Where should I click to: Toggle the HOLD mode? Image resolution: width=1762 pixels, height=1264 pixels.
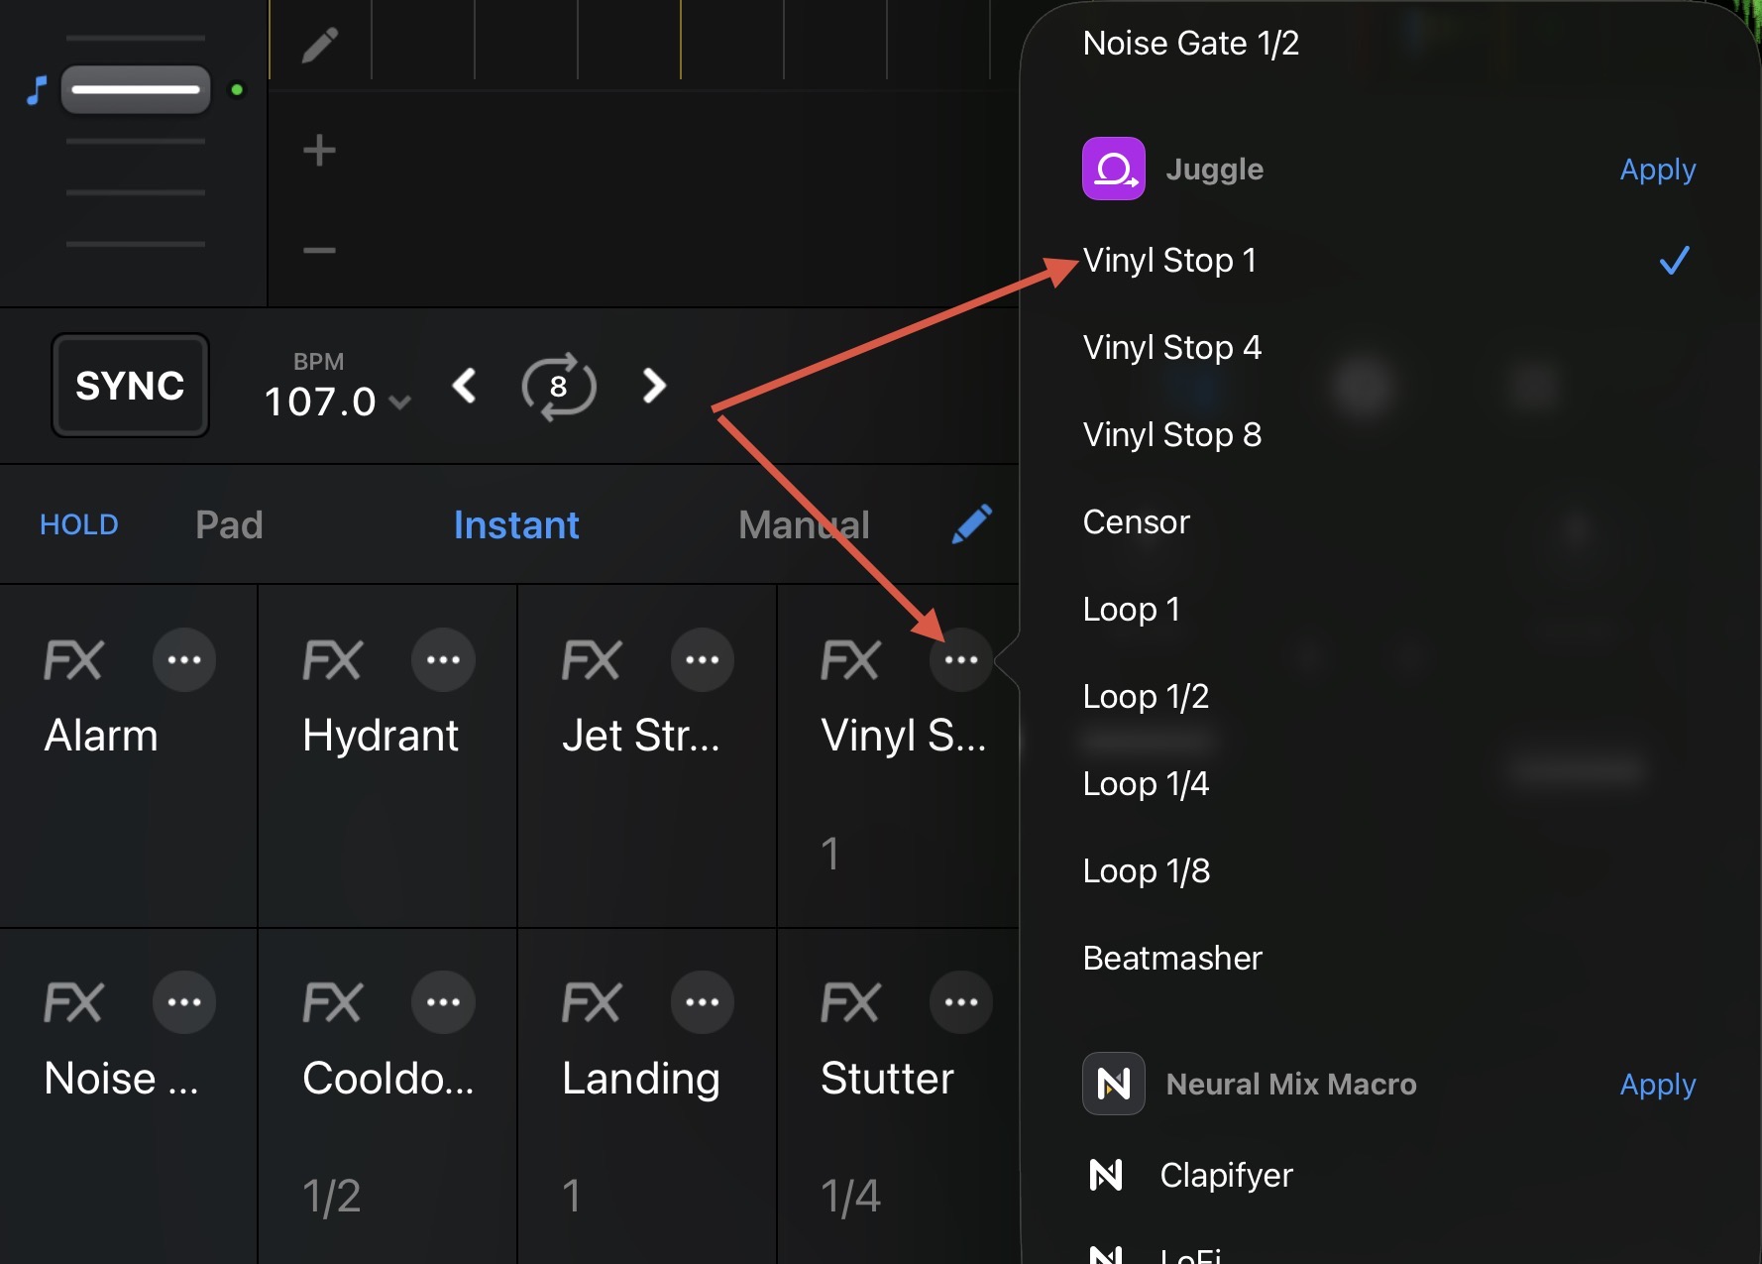point(79,524)
